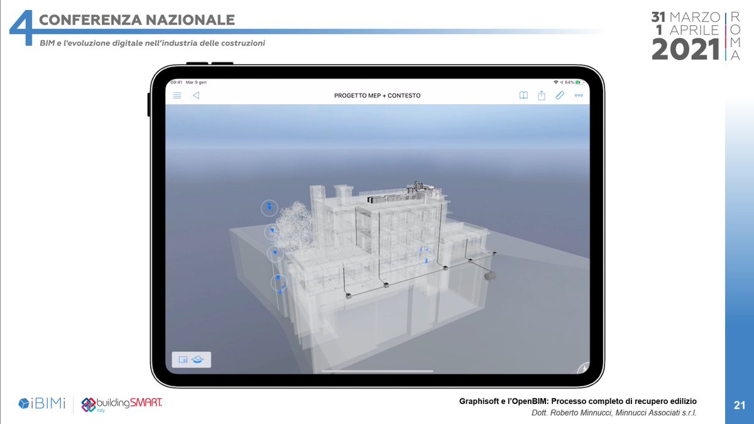This screenshot has height=424, width=754.
Task: Open the bookmarks book icon
Action: click(x=523, y=95)
